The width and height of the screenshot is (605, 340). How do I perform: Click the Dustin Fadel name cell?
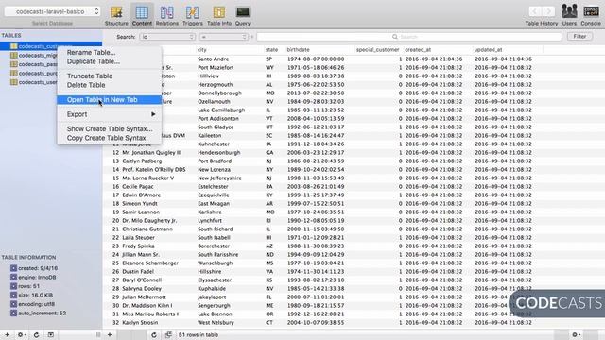pyautogui.click(x=138, y=271)
